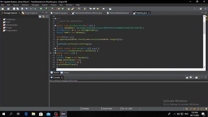The width and height of the screenshot is (208, 117).
Task: Switch to Project Explorer tab
Action: tap(30, 13)
